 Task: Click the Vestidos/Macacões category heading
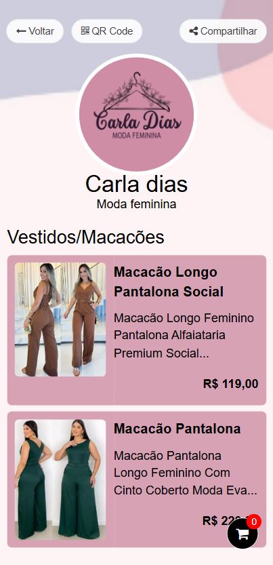85,237
